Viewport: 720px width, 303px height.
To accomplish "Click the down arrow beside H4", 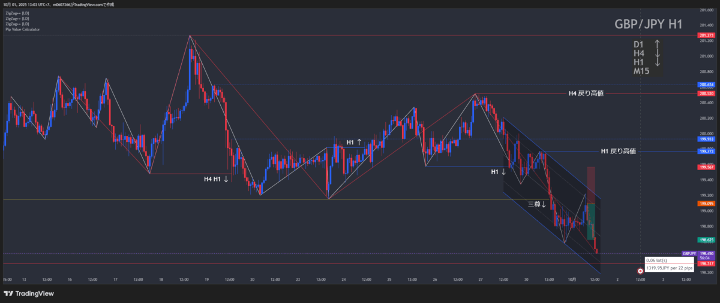I will (x=657, y=53).
